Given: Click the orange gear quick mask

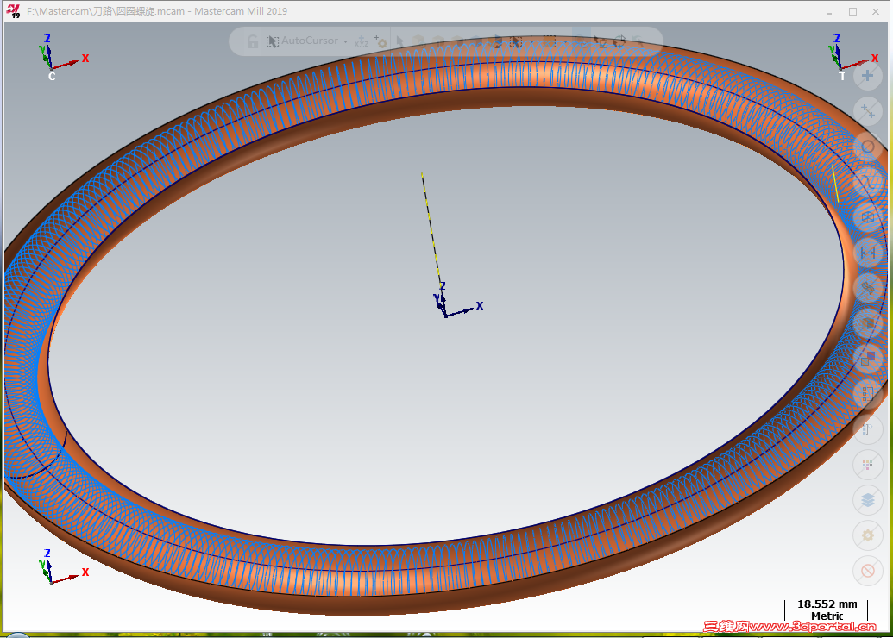Looking at the screenshot, I should 867,535.
